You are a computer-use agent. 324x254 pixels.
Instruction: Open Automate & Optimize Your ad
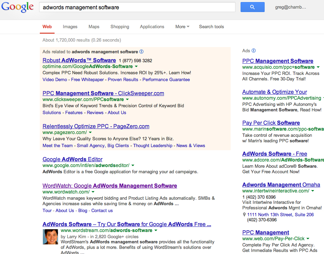275,92
